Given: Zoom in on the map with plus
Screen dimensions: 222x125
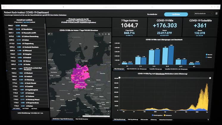Looking at the screenshot, I should (x=109, y=111).
